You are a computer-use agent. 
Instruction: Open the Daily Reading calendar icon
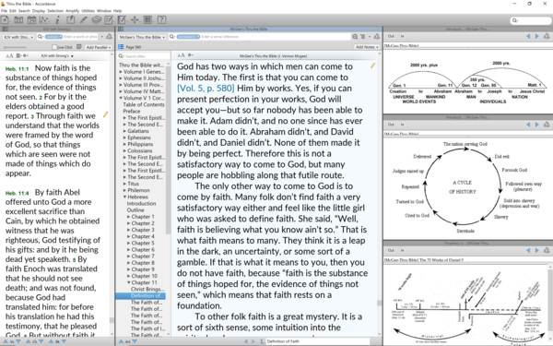[31, 19]
